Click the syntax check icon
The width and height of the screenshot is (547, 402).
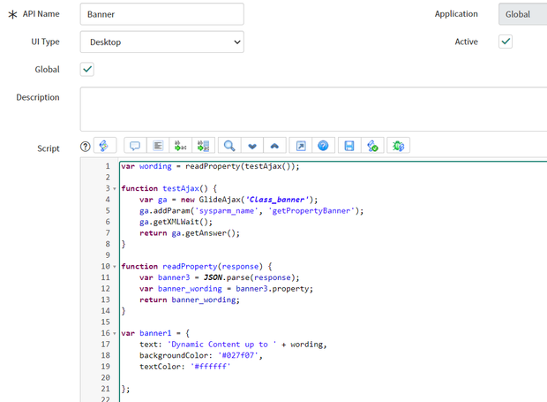click(372, 146)
